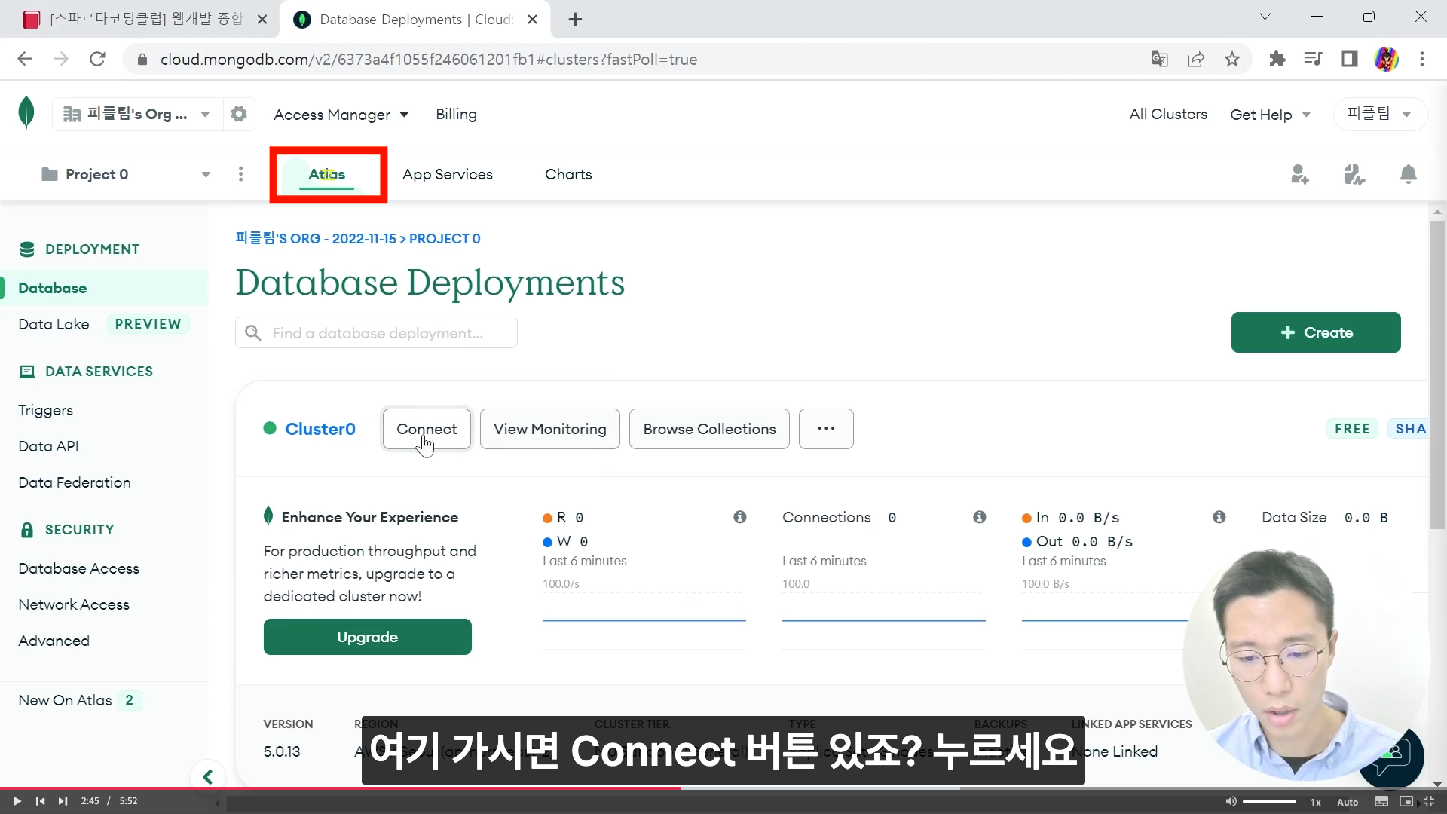
Task: Open the browser side panel
Action: pos(1349,59)
